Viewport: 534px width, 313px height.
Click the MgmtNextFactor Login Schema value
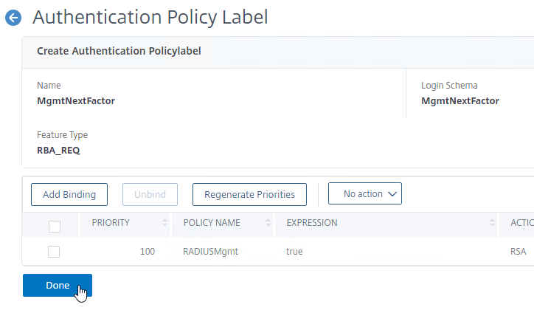pos(460,101)
